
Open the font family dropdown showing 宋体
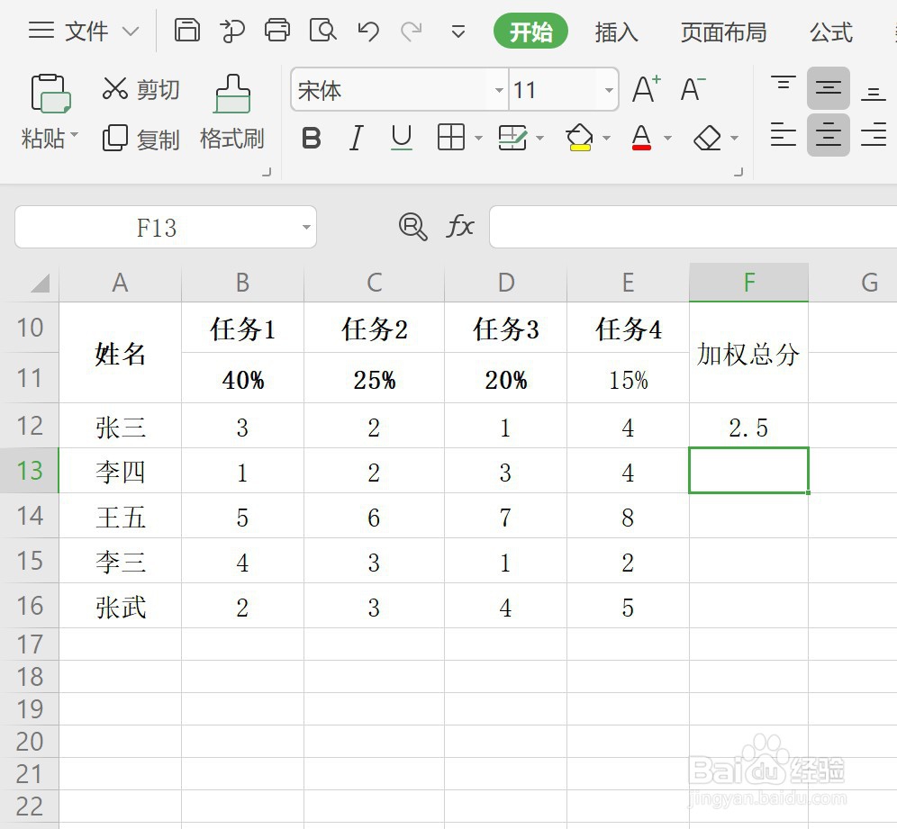499,90
